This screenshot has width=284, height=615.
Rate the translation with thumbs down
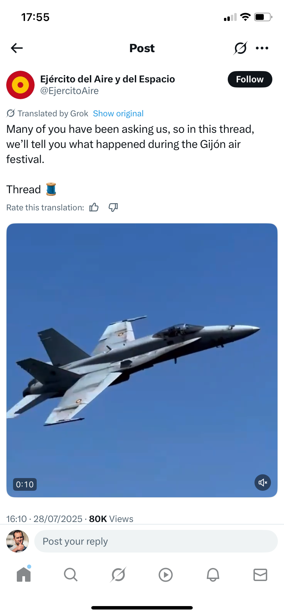(113, 207)
